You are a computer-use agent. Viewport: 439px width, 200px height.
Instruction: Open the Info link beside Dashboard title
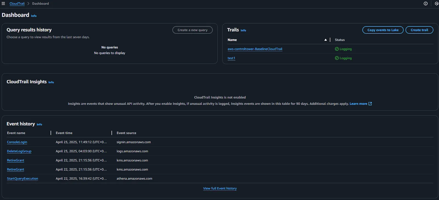(x=34, y=16)
